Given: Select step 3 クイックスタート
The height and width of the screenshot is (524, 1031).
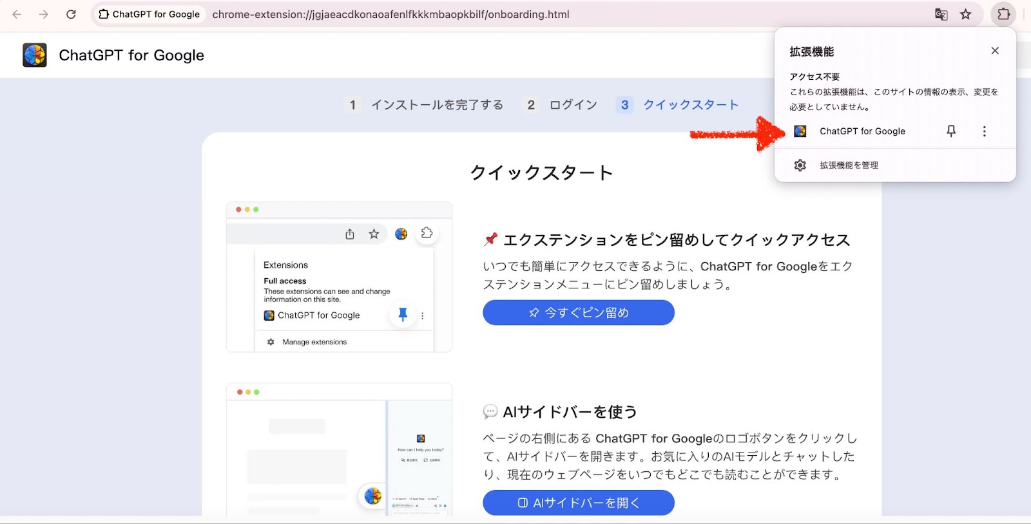Looking at the screenshot, I should click(678, 105).
